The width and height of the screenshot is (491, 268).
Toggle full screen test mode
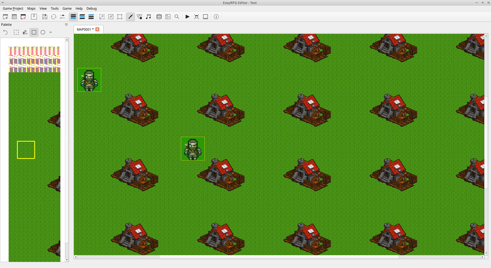click(x=197, y=17)
